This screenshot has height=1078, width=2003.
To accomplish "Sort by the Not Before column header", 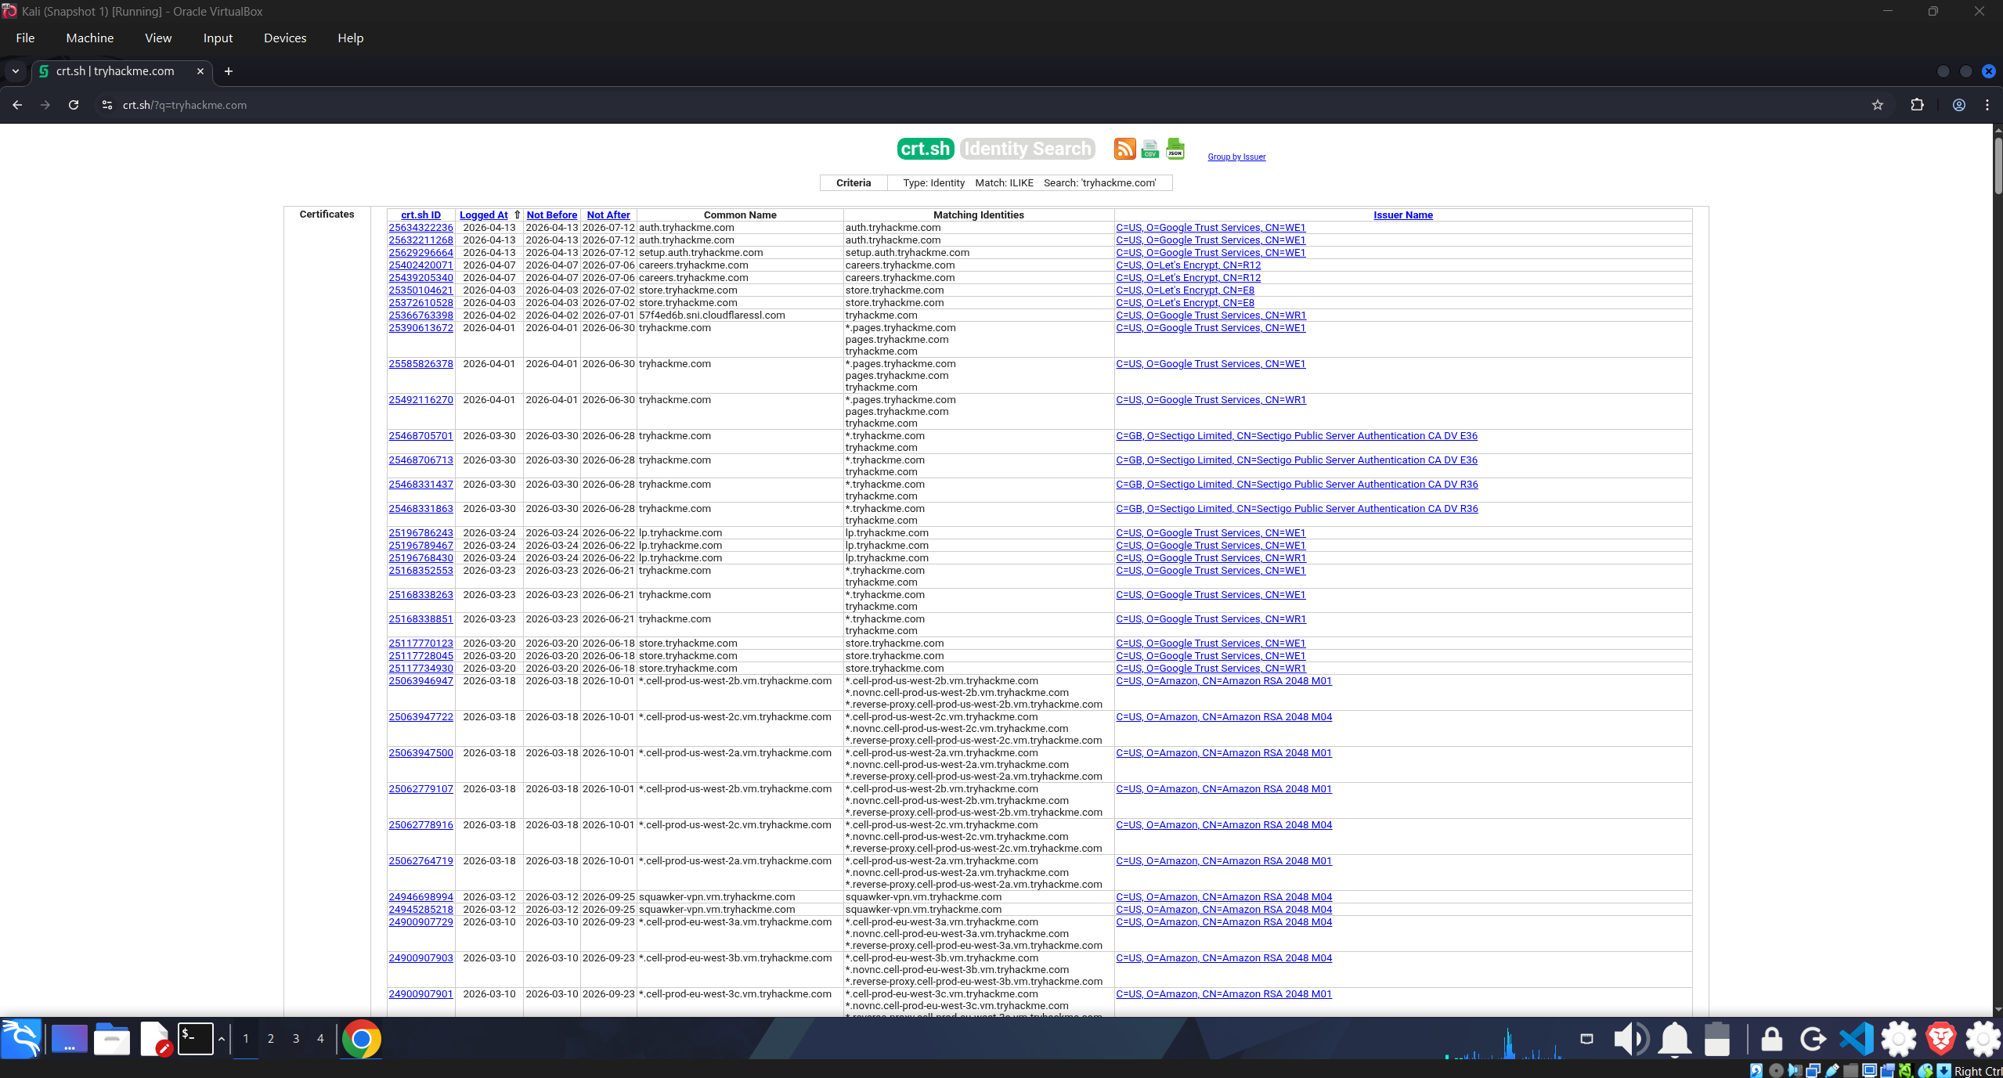I will pos(552,215).
